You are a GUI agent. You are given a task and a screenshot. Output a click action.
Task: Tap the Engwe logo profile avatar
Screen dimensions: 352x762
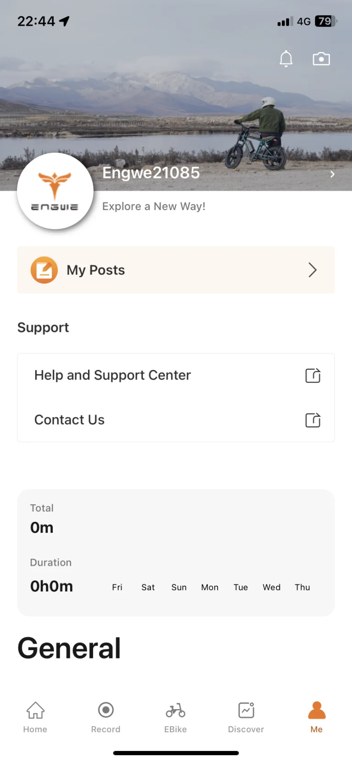point(55,191)
